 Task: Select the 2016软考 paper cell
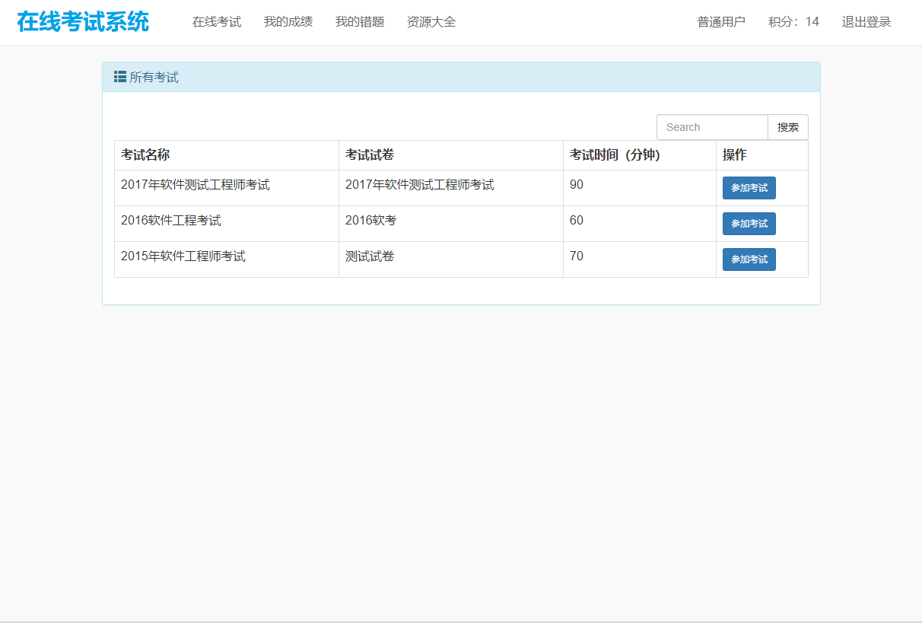[x=371, y=221]
